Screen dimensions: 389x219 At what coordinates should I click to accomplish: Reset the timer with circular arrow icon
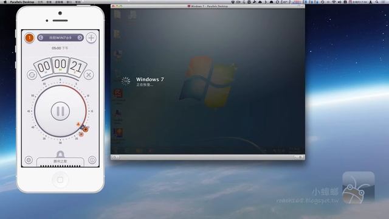32,75
